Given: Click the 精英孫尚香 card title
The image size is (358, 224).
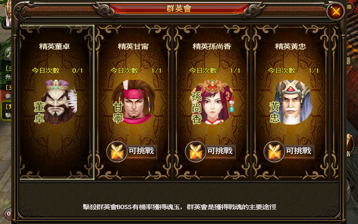Looking at the screenshot, I should [212, 46].
